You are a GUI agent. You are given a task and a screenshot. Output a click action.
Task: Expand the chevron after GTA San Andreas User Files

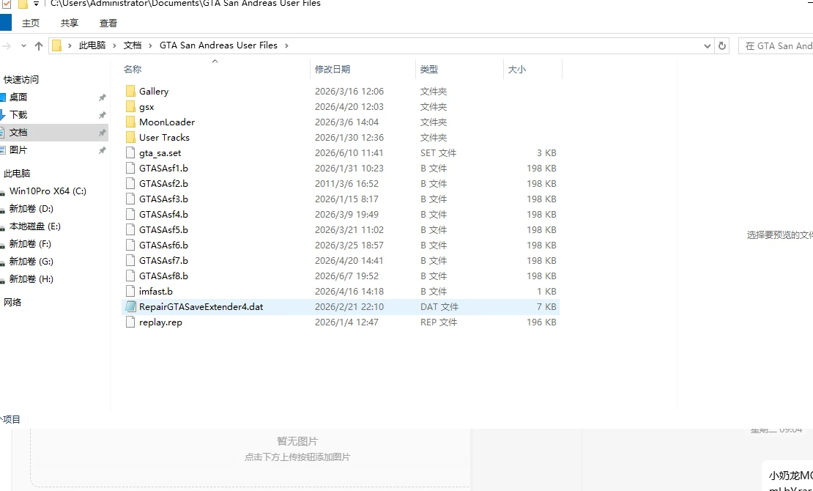pyautogui.click(x=286, y=45)
